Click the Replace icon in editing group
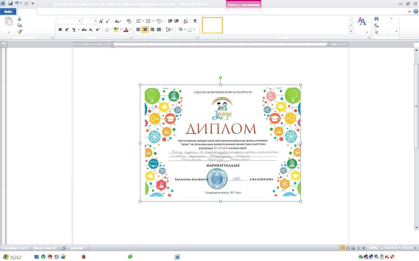The width and height of the screenshot is (419, 261). pos(377,25)
